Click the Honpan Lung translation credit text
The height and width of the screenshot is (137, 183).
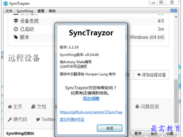tap(88, 74)
